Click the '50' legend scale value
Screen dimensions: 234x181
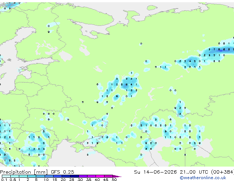pyautogui.click(x=114, y=180)
